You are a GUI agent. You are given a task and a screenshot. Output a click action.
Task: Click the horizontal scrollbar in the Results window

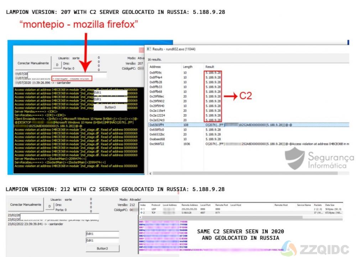245,173
